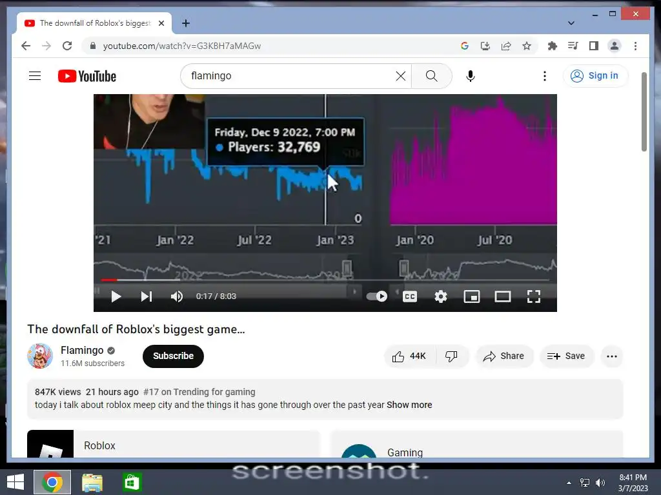This screenshot has width=661, height=495.
Task: View site info lock icon
Action: 93,46
